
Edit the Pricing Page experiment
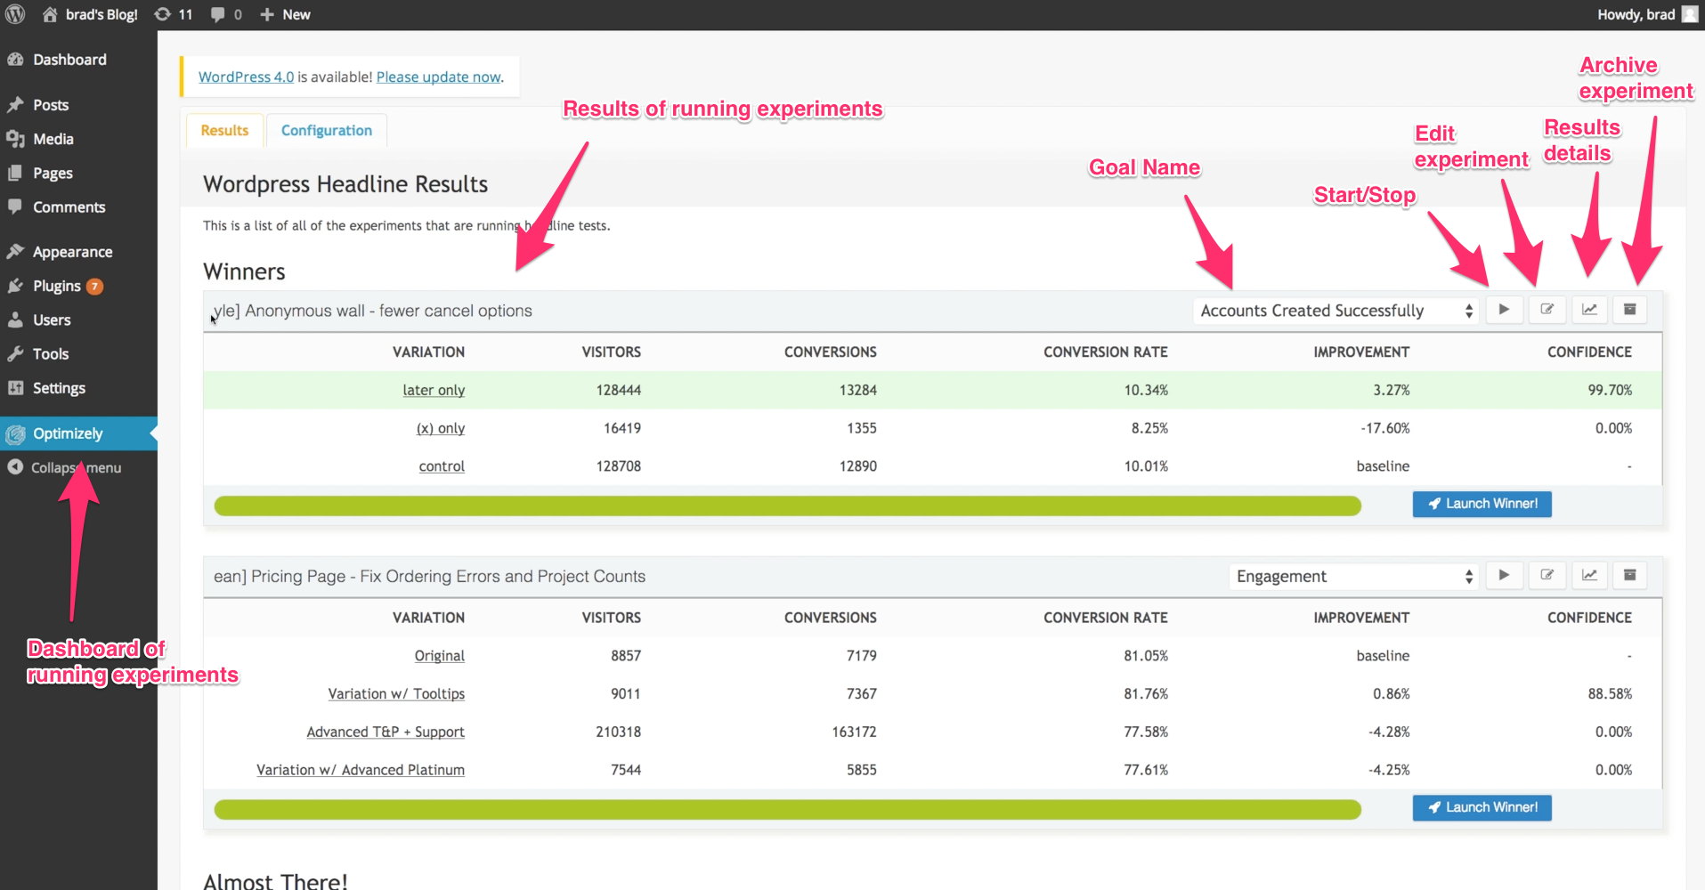click(x=1547, y=575)
